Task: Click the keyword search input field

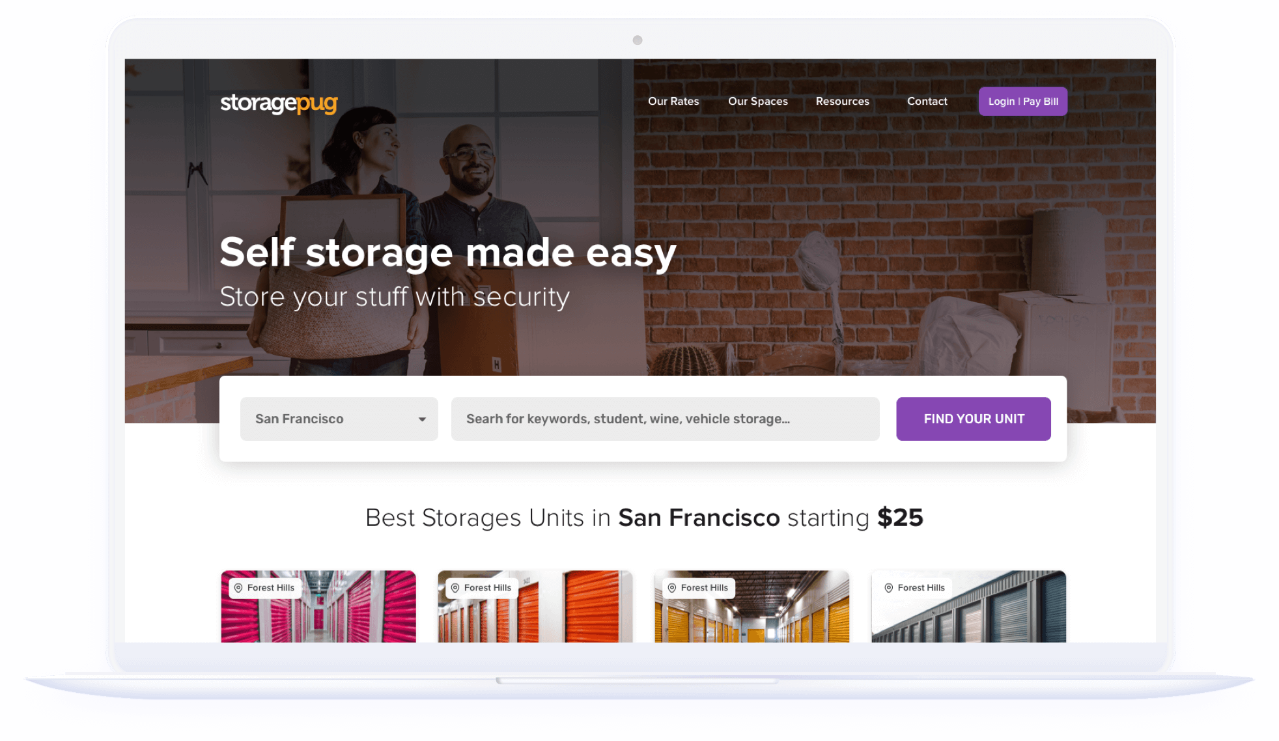Action: (665, 419)
